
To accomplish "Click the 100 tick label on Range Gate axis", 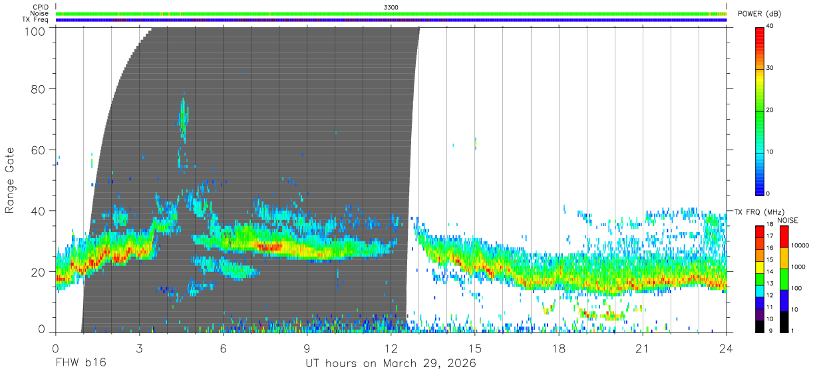I will (x=33, y=31).
